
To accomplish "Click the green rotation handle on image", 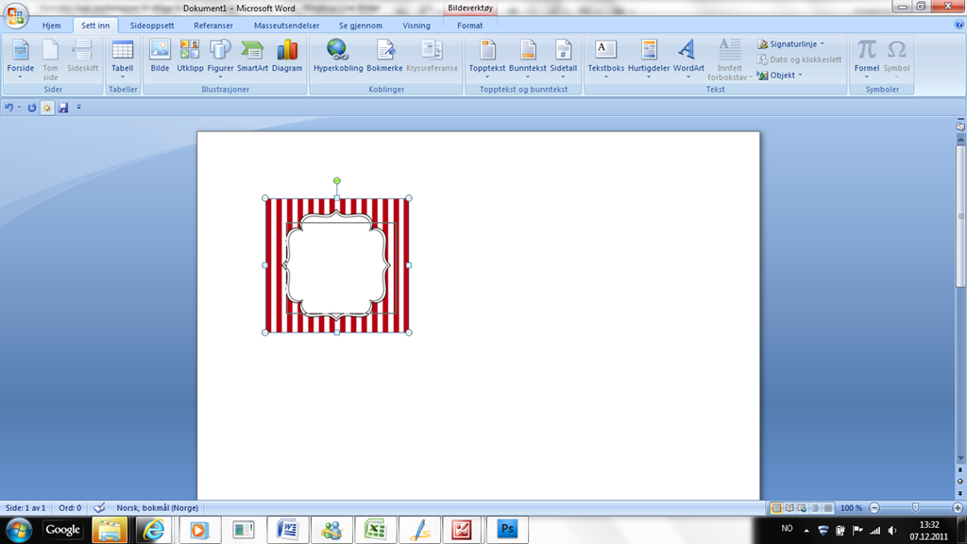I will [x=337, y=180].
